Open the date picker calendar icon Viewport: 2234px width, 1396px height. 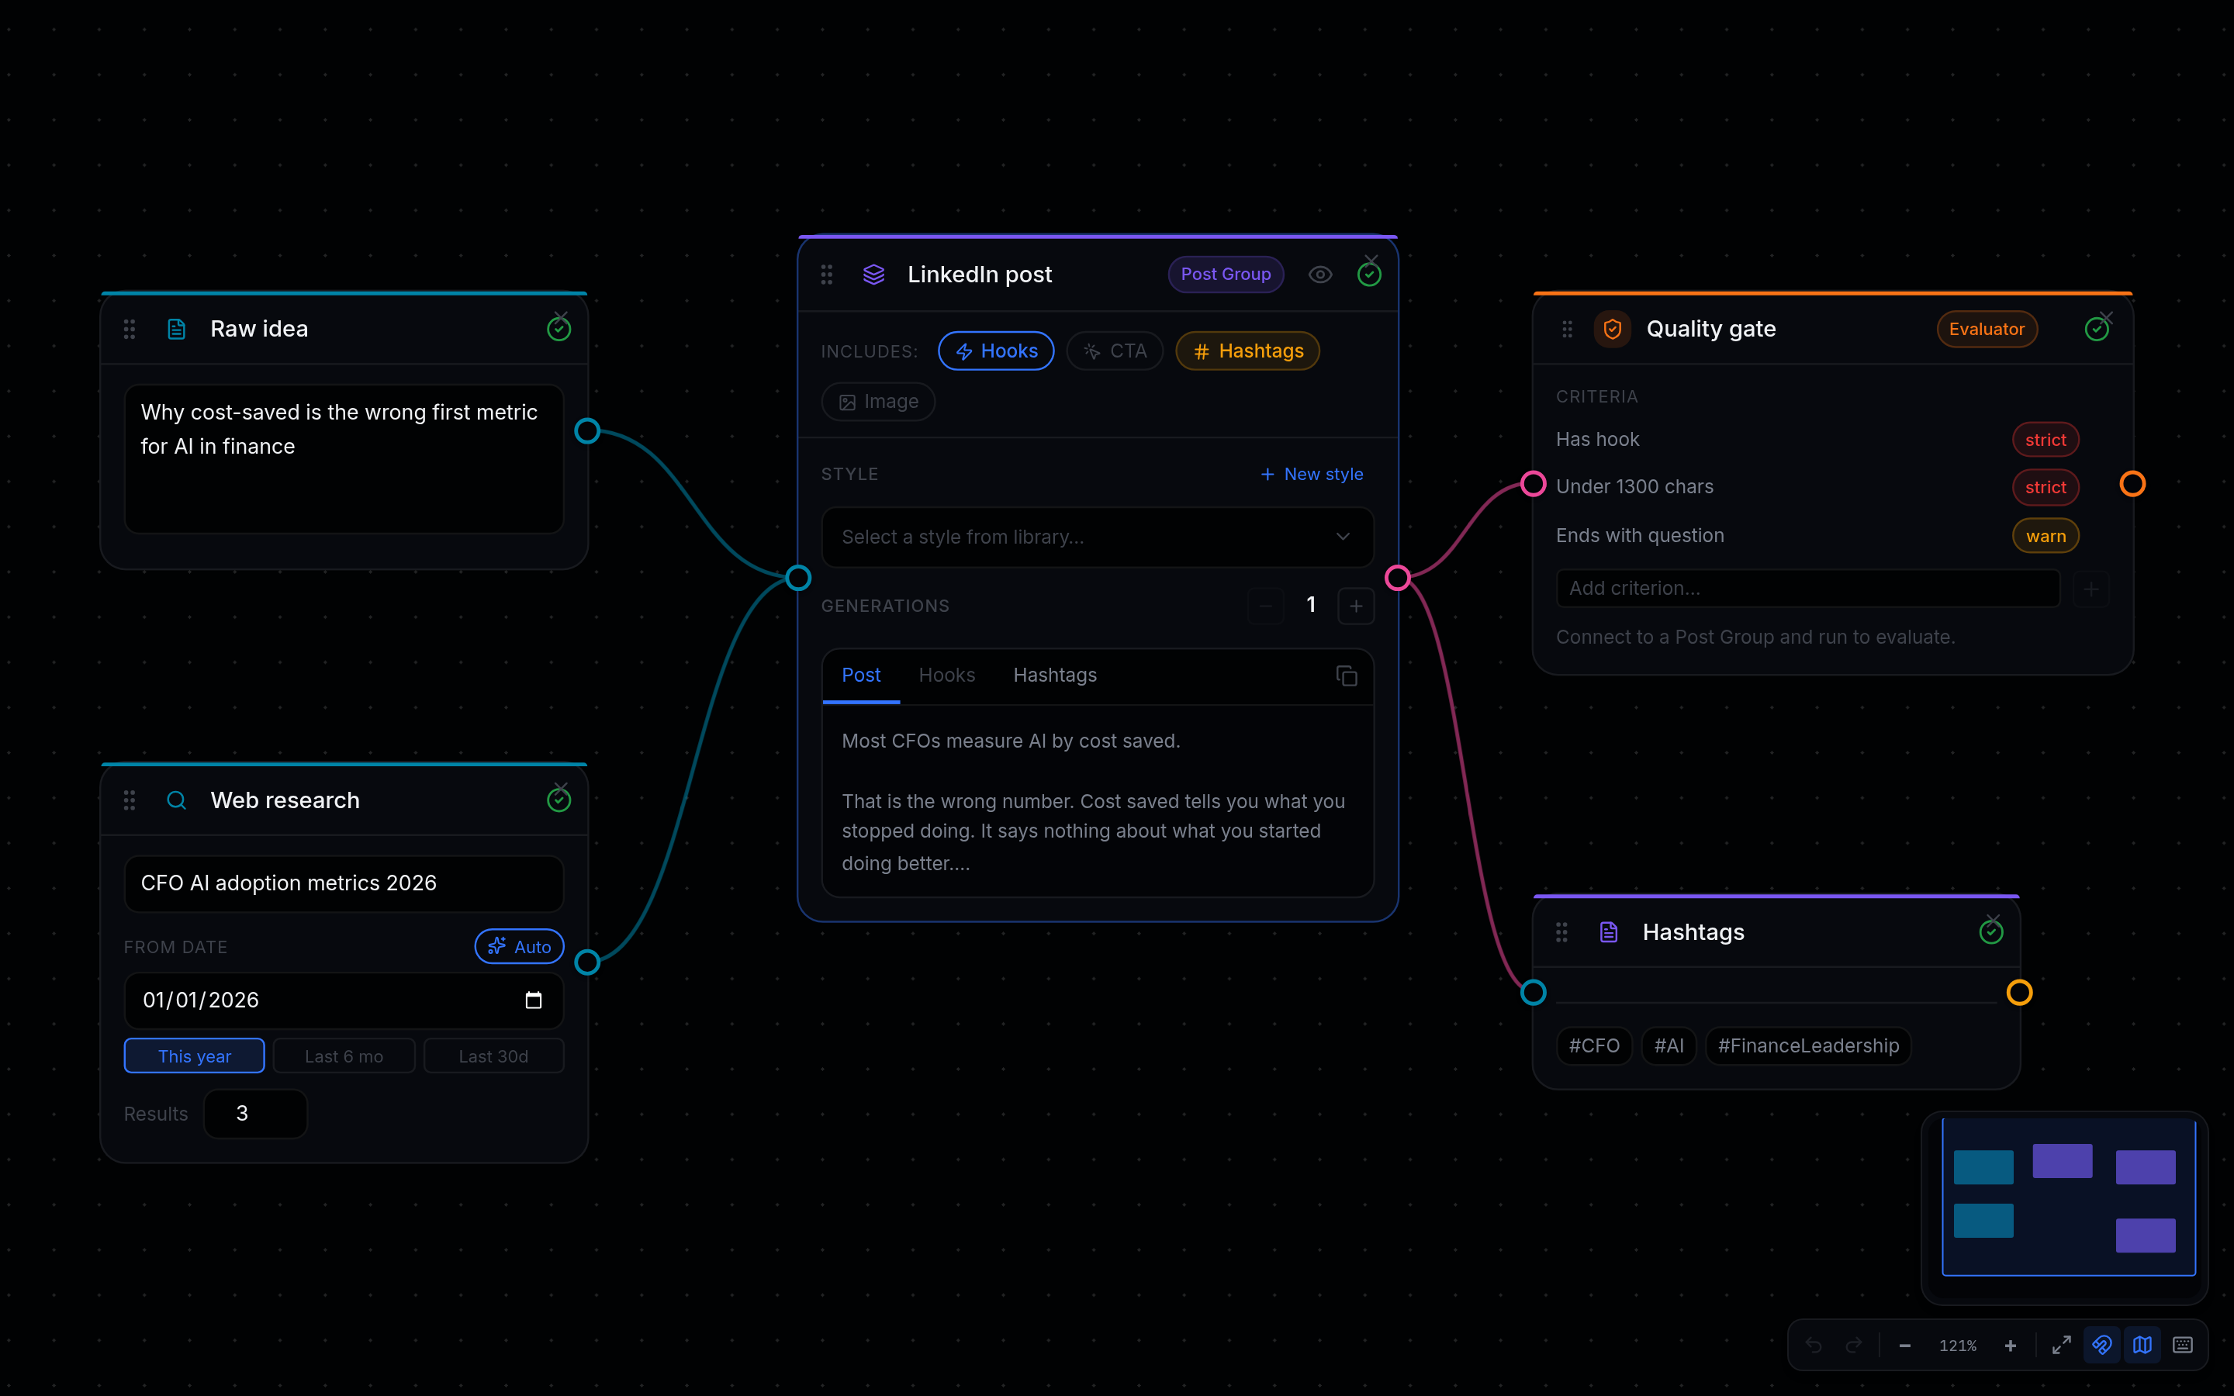point(534,1000)
